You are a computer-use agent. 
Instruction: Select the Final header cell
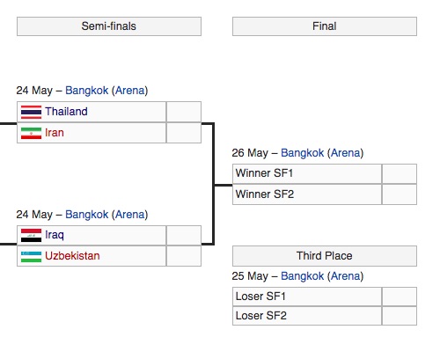(x=325, y=26)
